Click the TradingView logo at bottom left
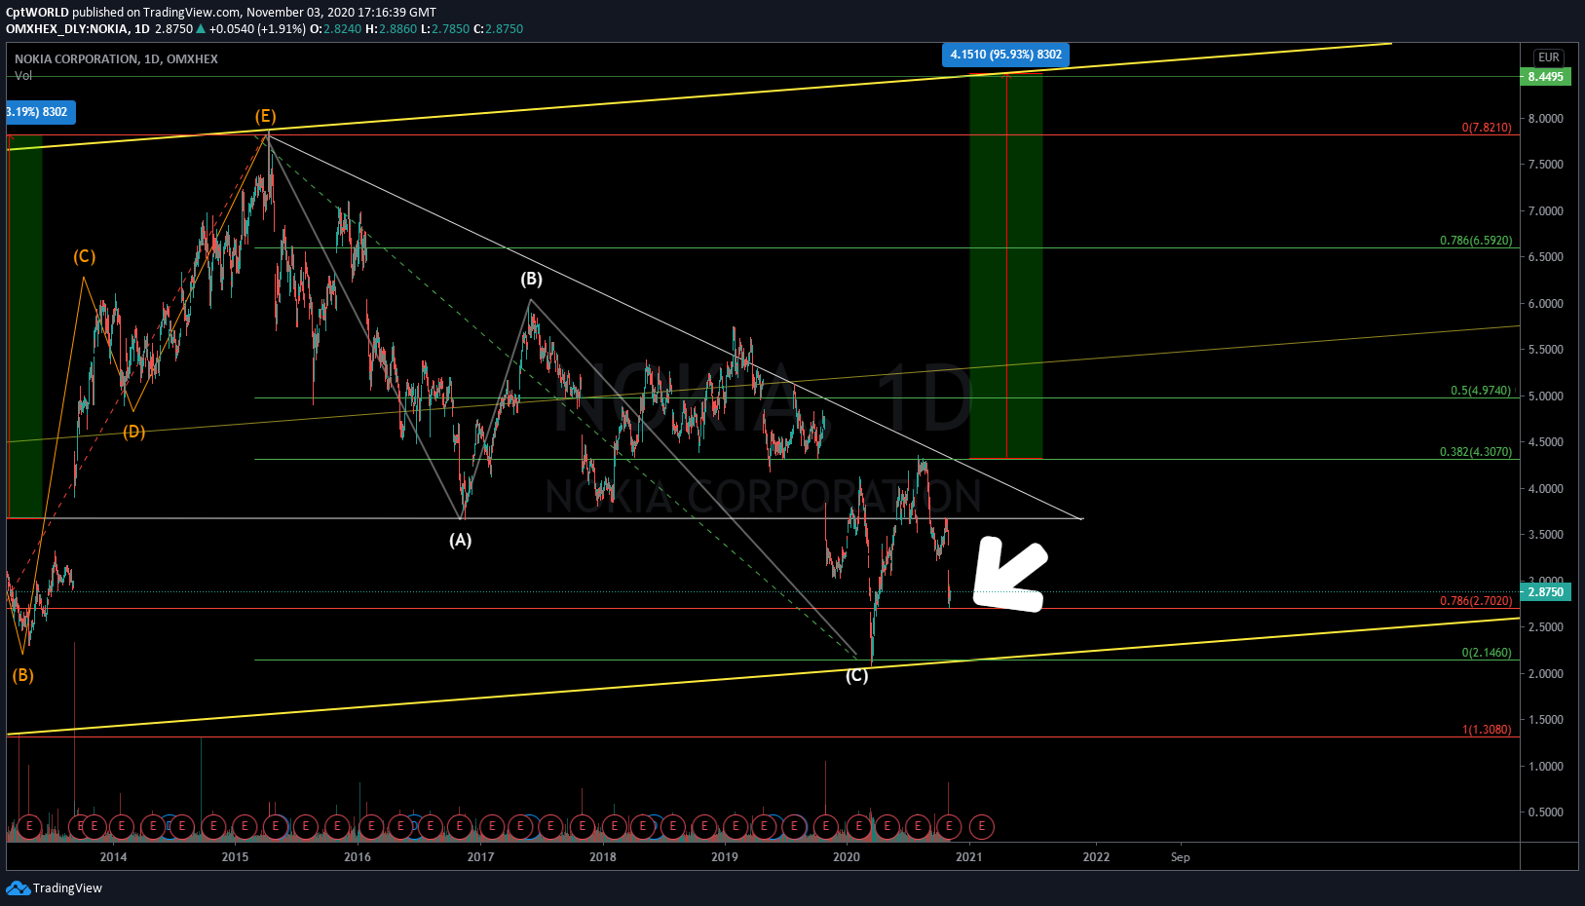1585x906 pixels. point(54,887)
